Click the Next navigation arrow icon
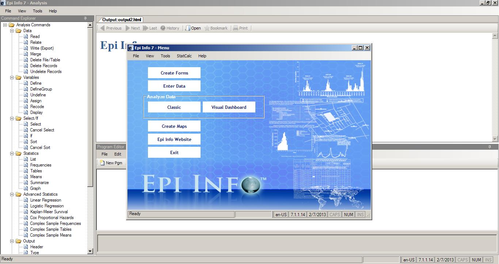 coord(128,28)
